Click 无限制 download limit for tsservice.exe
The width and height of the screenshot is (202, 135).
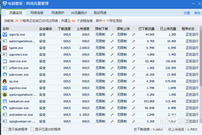[100, 61]
